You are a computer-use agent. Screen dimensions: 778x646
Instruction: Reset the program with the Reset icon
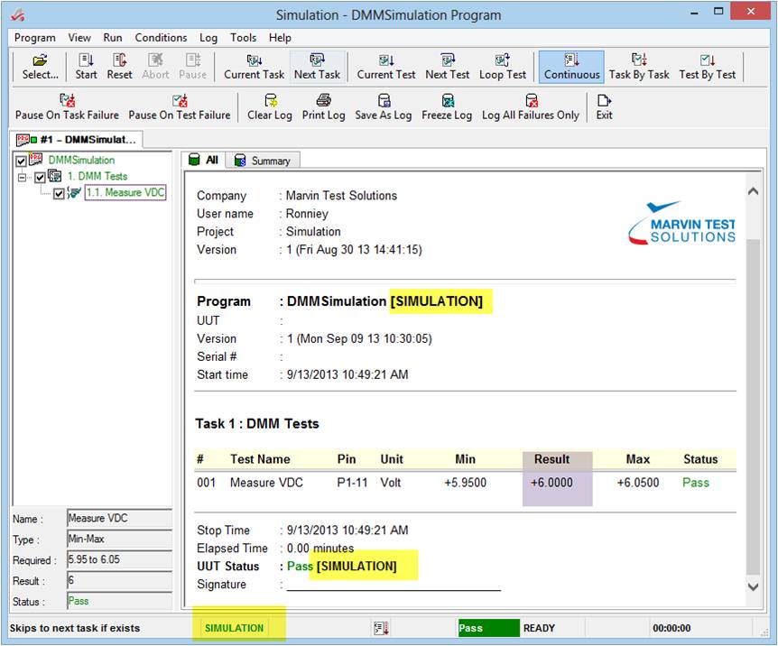pyautogui.click(x=119, y=67)
